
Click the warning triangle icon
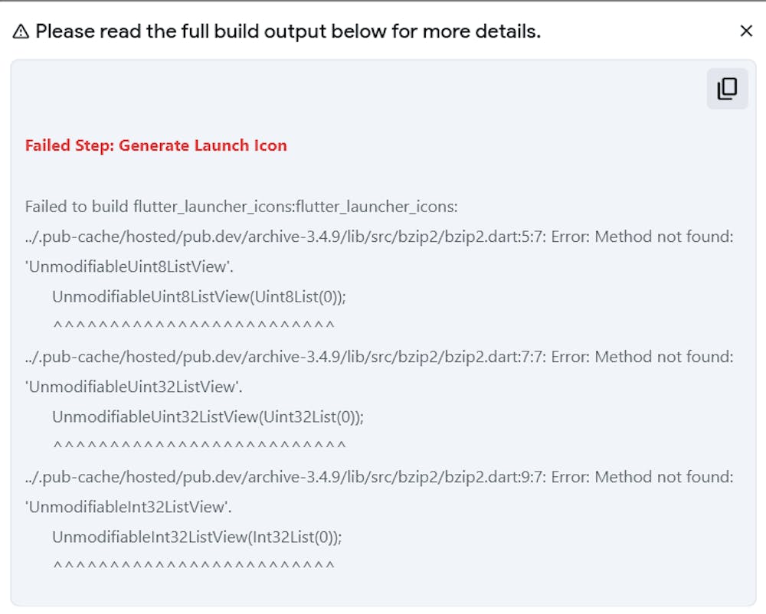coord(21,31)
